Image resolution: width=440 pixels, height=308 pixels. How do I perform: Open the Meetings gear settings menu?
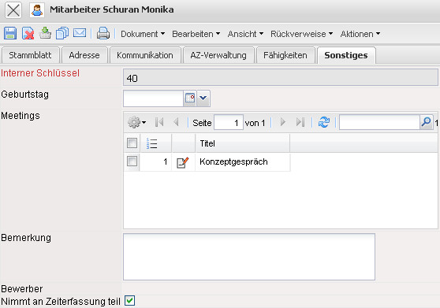[136, 122]
